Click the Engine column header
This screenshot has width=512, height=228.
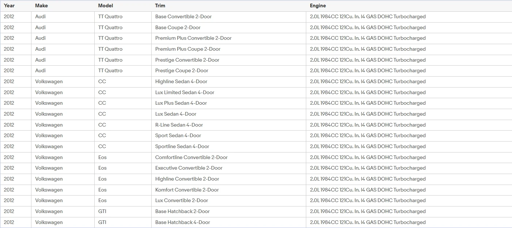tap(409, 6)
